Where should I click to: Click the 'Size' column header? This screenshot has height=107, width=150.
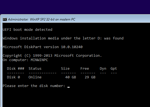[65, 69]
